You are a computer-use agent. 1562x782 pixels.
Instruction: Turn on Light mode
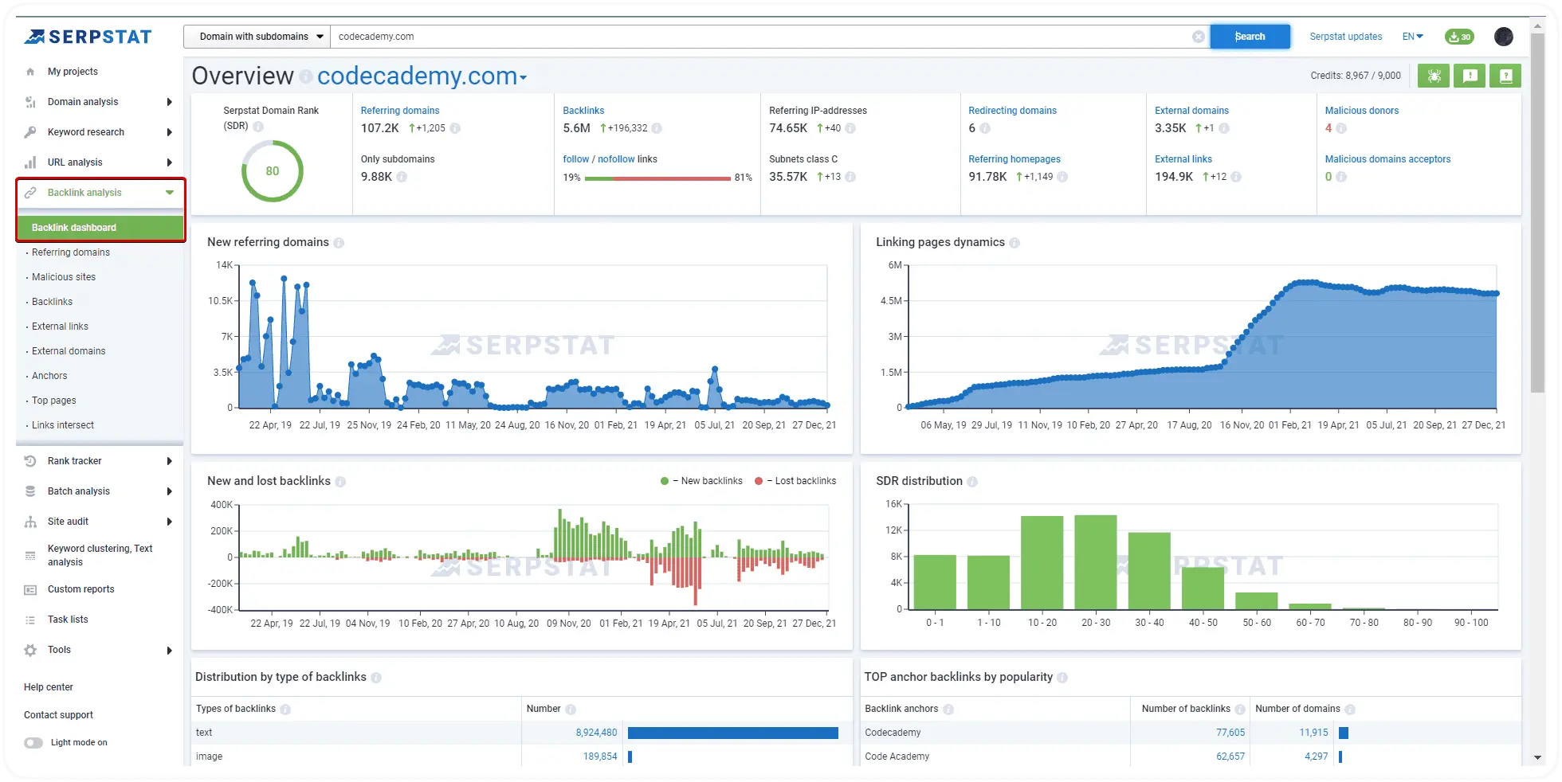click(x=34, y=741)
